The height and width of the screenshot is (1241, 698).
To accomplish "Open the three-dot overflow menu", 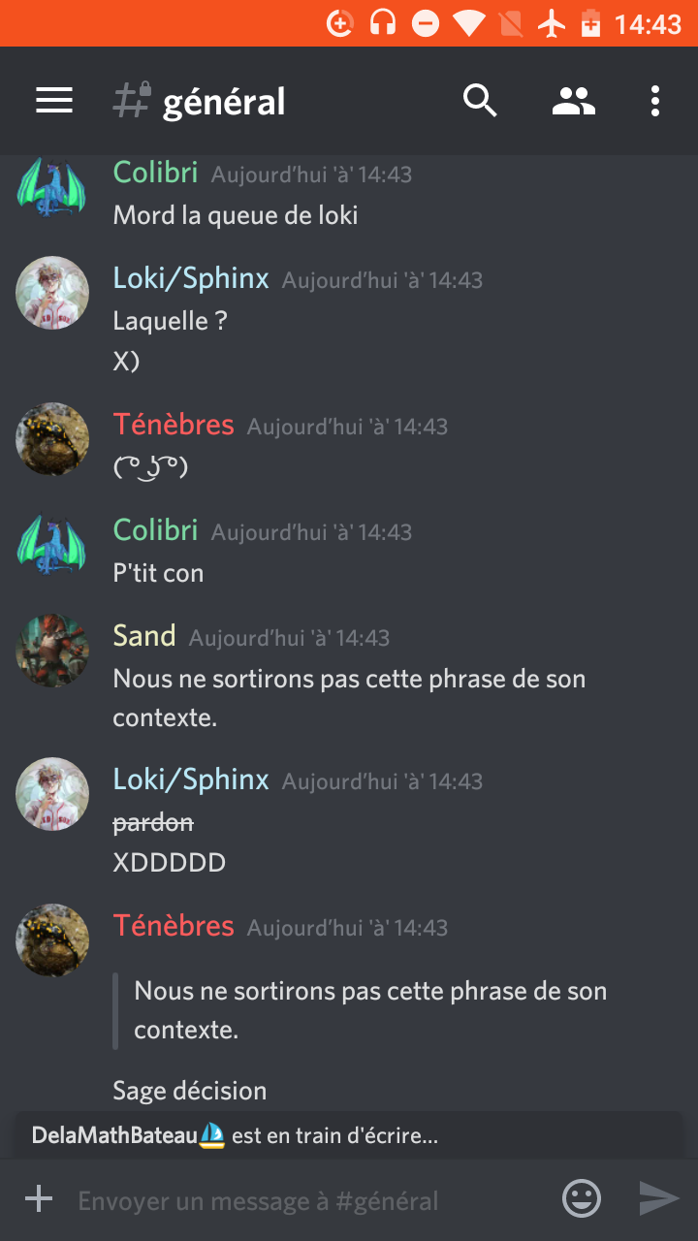I will pyautogui.click(x=655, y=101).
